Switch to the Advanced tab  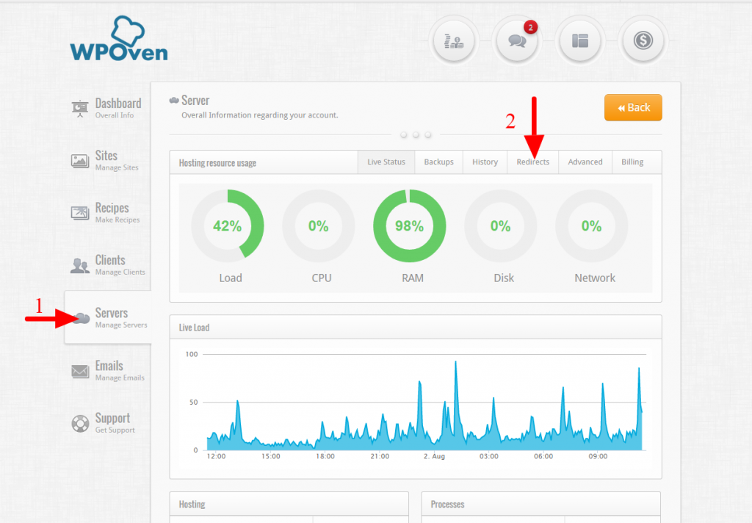[x=585, y=162]
